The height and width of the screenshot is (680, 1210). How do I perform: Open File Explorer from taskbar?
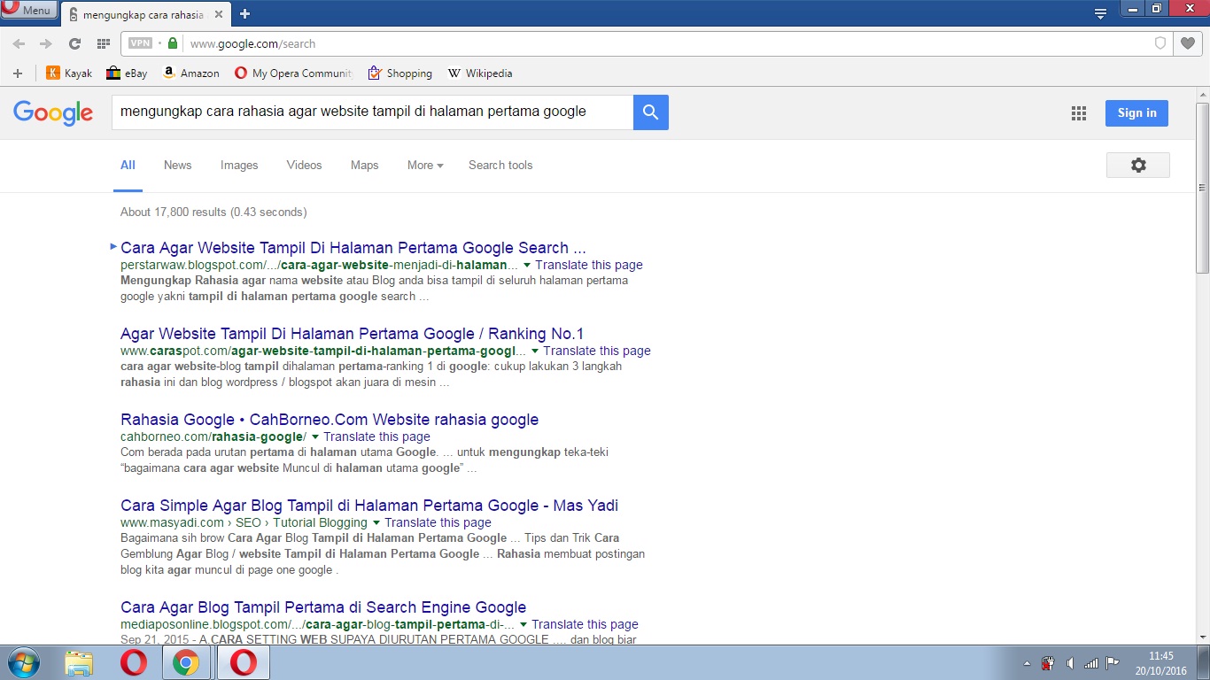point(79,662)
